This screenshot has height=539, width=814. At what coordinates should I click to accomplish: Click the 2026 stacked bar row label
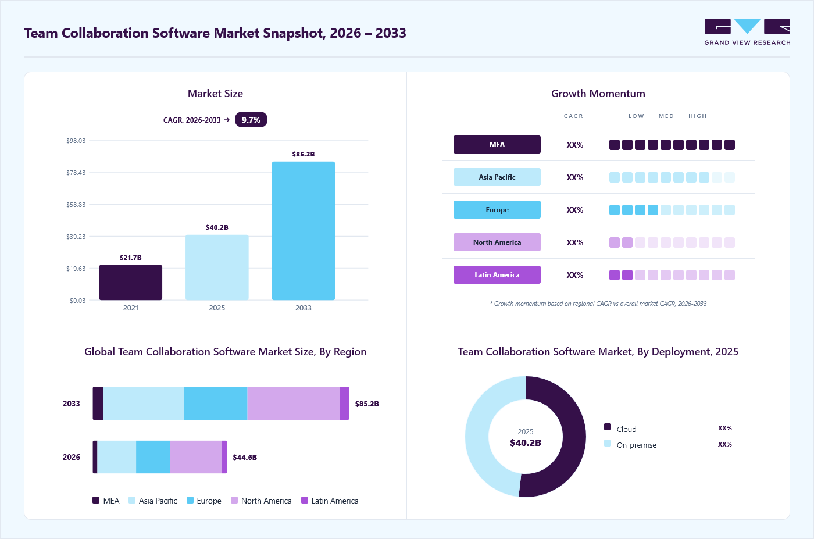[x=72, y=457]
